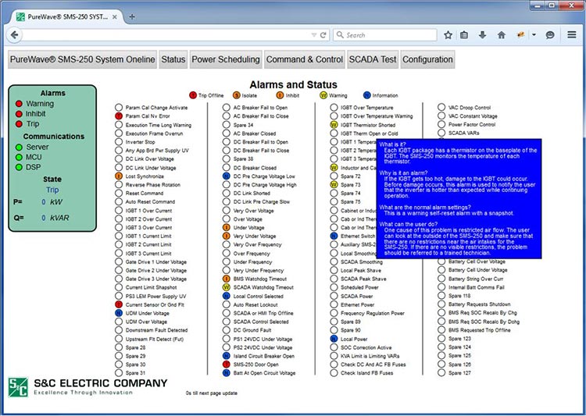The width and height of the screenshot is (586, 416).
Task: Click the blue Information legend swatch
Action: click(x=367, y=95)
